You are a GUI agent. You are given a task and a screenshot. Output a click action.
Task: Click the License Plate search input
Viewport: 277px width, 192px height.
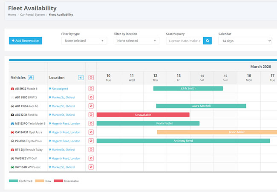[x=185, y=41]
